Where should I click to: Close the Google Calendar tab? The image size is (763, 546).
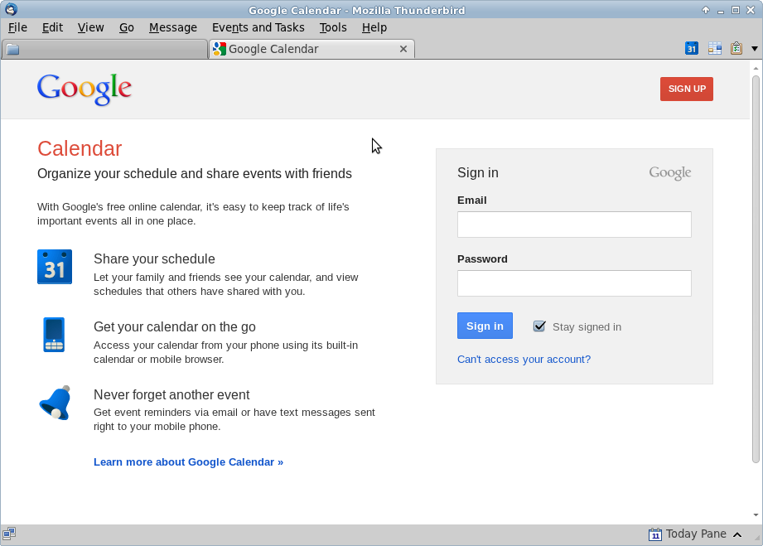pos(403,49)
